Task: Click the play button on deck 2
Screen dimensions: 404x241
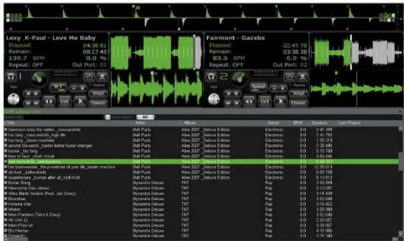Action: pyautogui.click(x=280, y=101)
